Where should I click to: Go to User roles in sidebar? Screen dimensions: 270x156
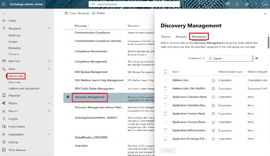click(15, 82)
